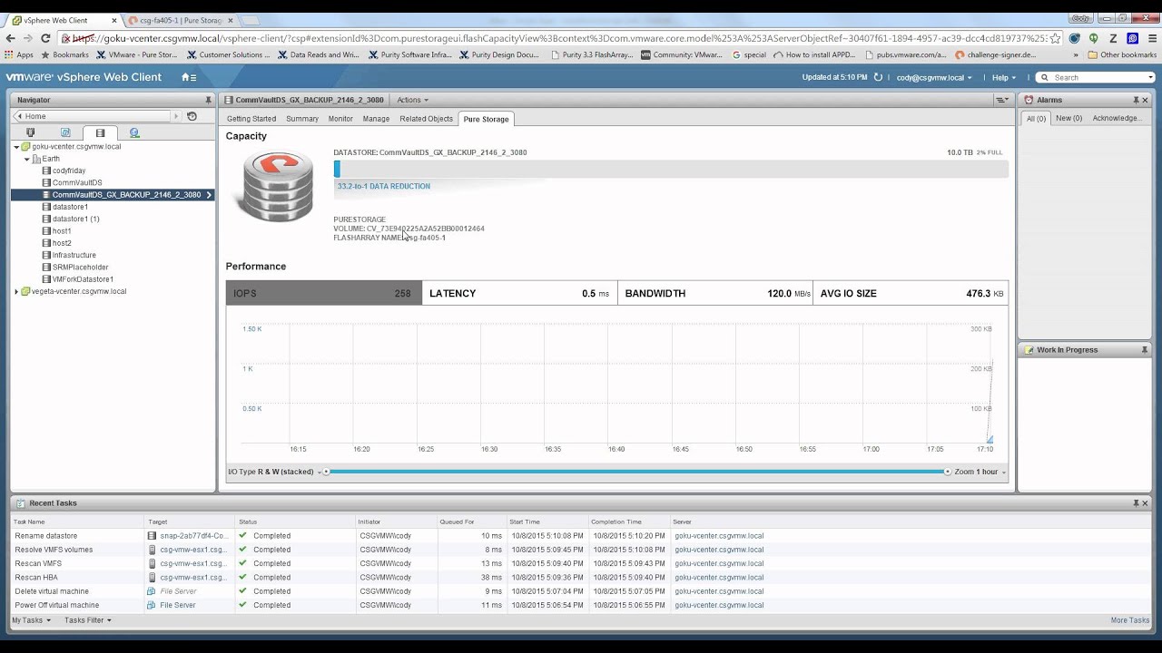Open content panel options menu icon
The height and width of the screenshot is (653, 1162).
point(1002,100)
